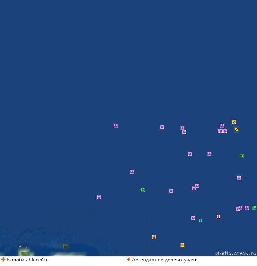Click the upper yellow sword marker

[234, 122]
